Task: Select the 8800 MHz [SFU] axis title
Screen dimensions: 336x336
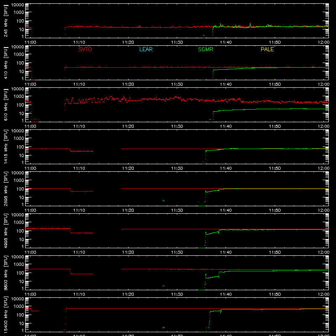Action: pyautogui.click(x=6, y=273)
